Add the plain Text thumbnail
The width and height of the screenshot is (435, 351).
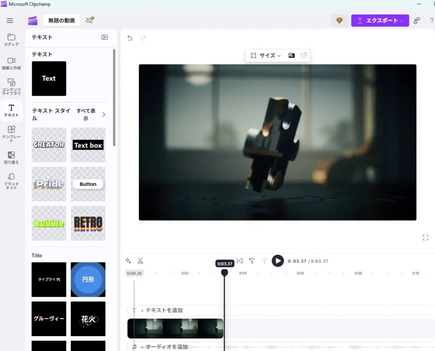click(49, 79)
